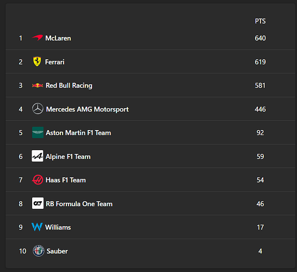Select the Haas F1 Team row
The width and height of the screenshot is (297, 272).
point(150,180)
